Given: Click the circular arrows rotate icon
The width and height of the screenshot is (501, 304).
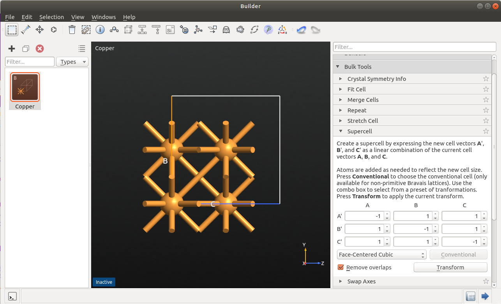Looking at the screenshot, I should [254, 30].
